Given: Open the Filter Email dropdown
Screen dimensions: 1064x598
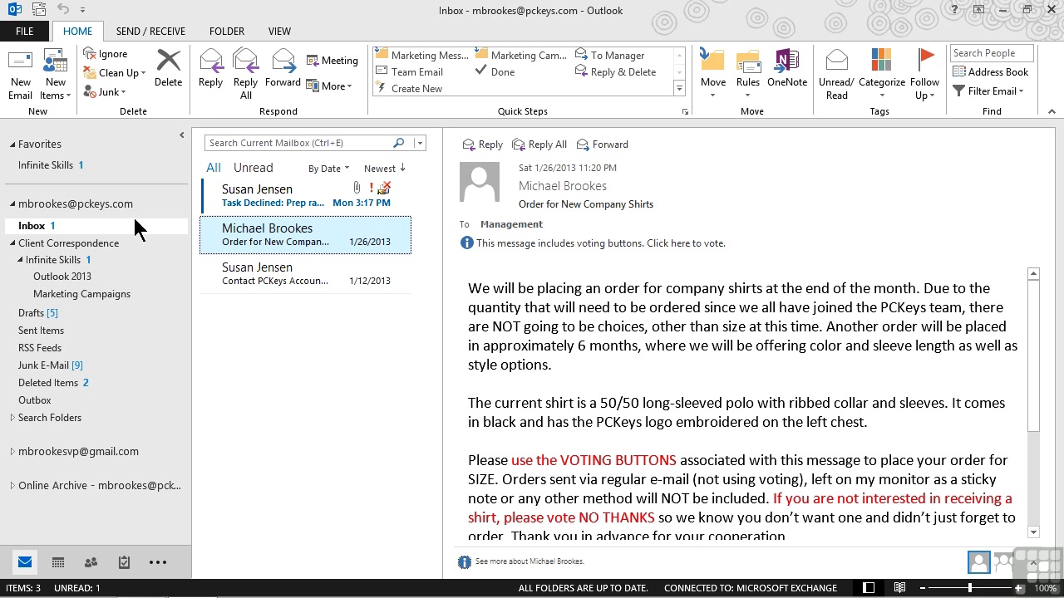Looking at the screenshot, I should coord(988,91).
